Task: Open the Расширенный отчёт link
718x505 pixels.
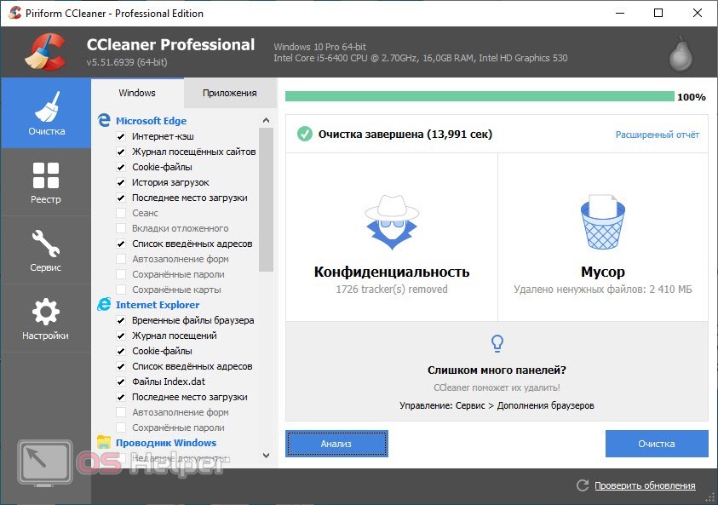Action: 657,135
